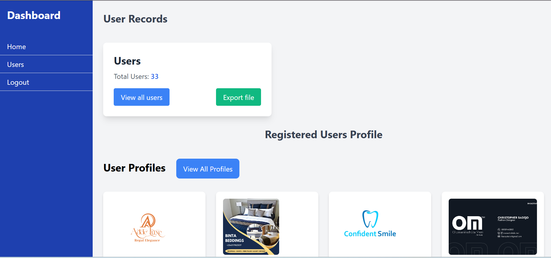The image size is (551, 258).
Task: Click the tooth icon in Confident Smile
Action: point(370,219)
